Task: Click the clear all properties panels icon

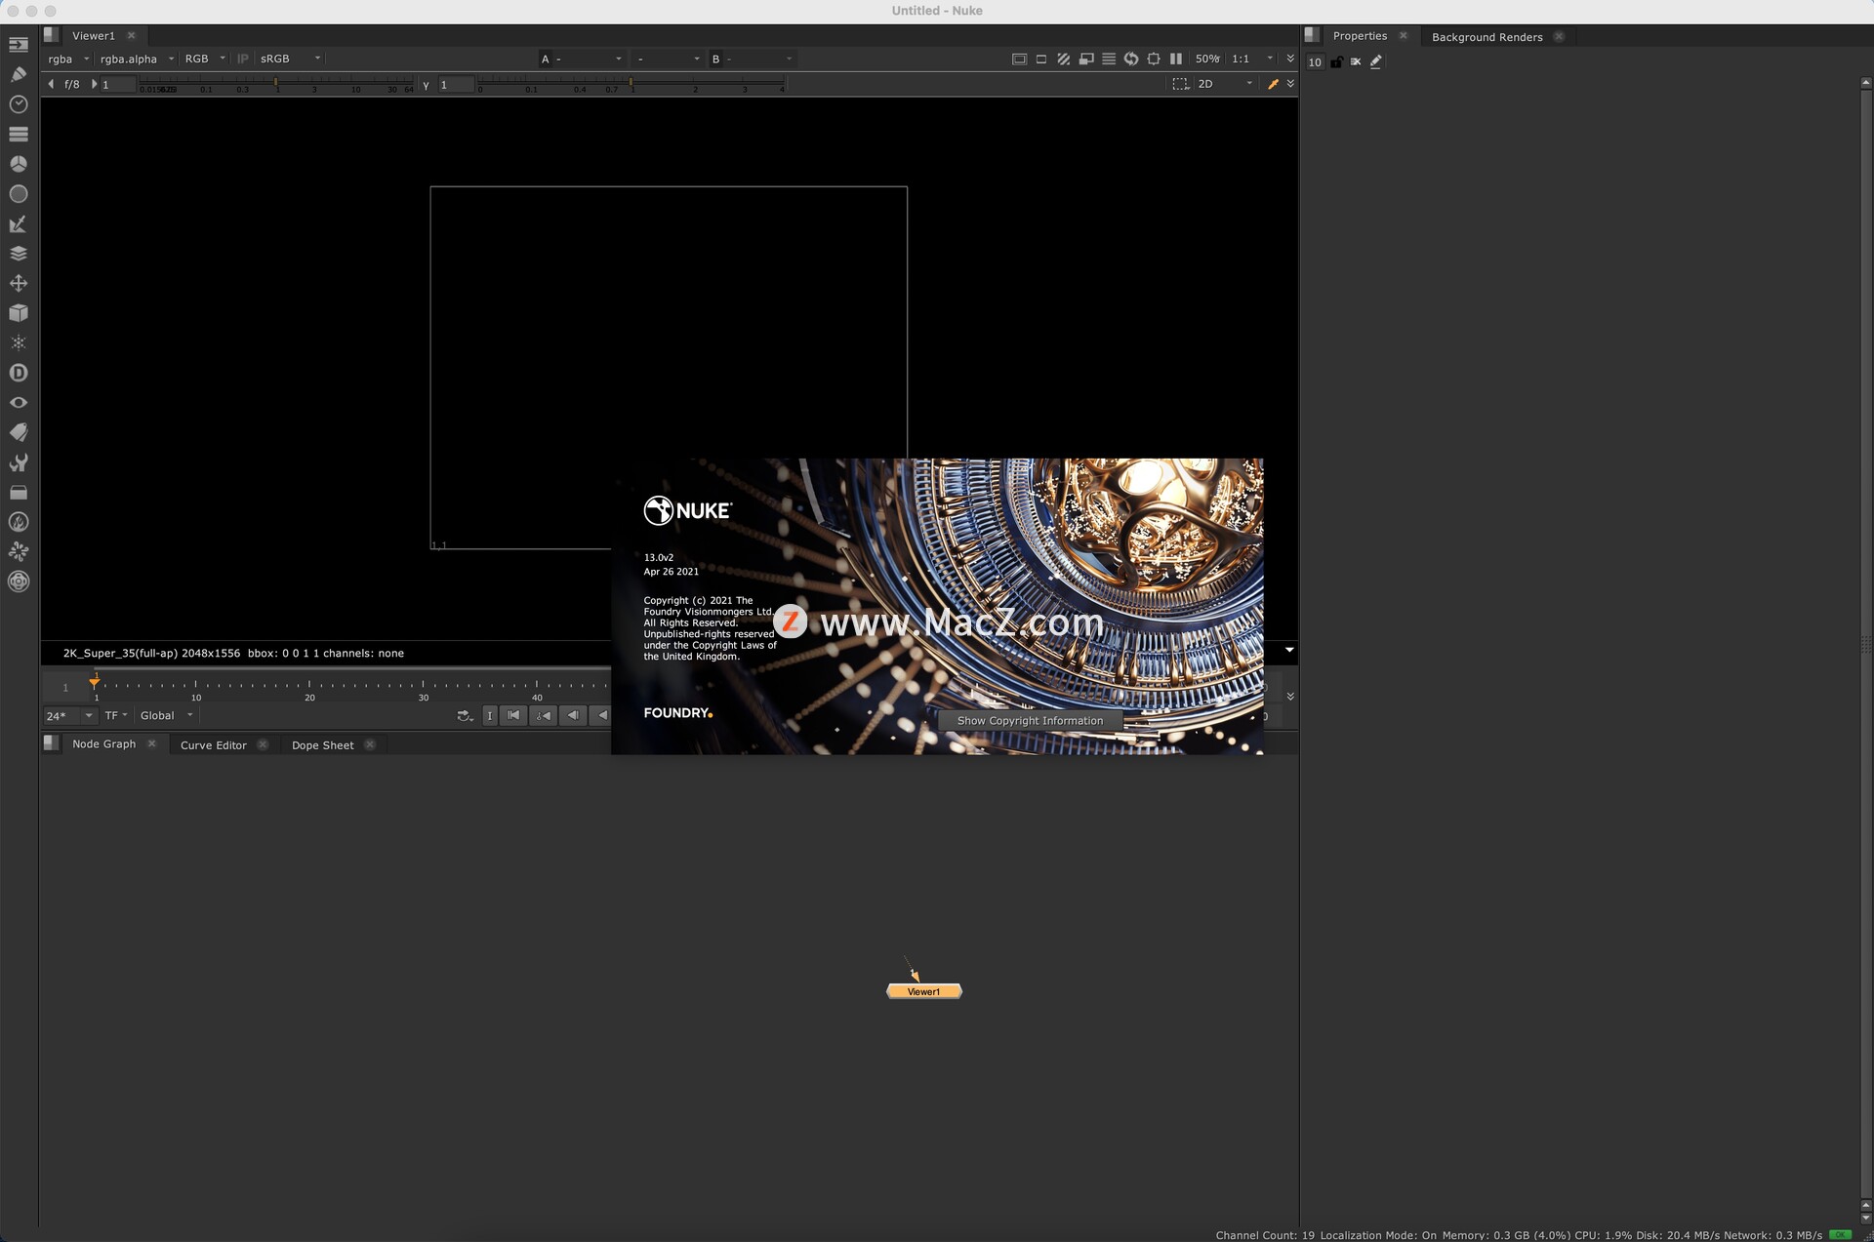Action: tap(1356, 61)
